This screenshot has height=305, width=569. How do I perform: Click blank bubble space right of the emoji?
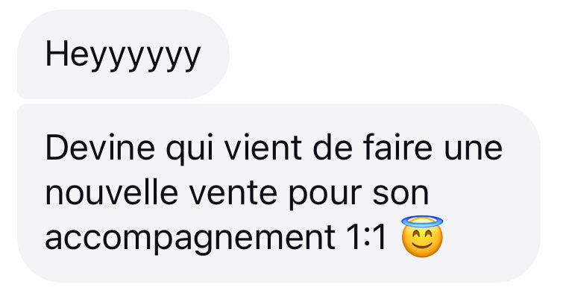click(x=490, y=238)
